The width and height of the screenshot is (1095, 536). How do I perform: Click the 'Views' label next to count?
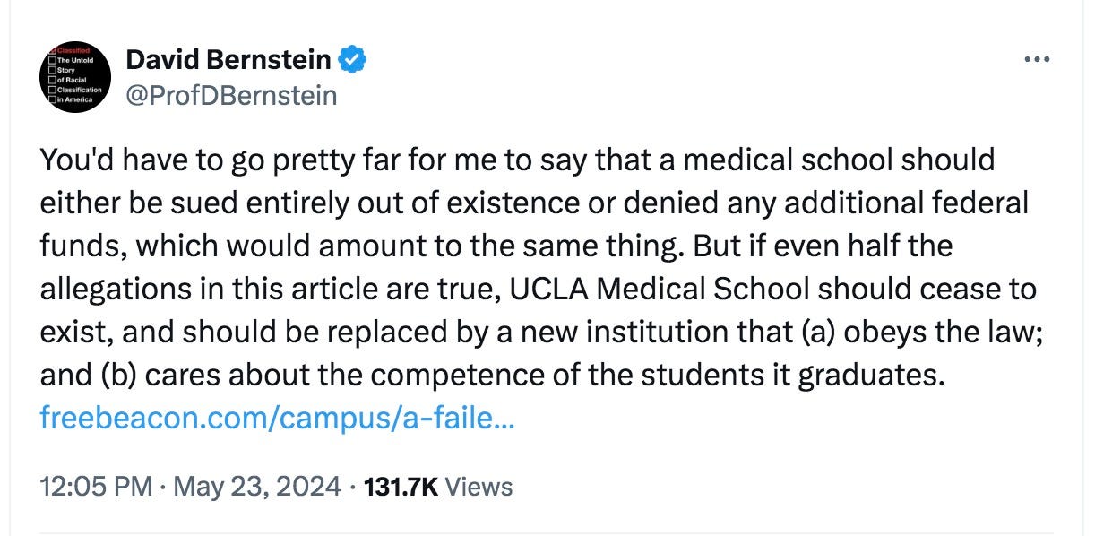pos(479,487)
